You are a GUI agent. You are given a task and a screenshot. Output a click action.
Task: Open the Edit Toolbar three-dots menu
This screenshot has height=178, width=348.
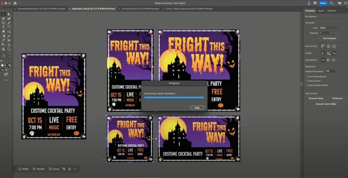click(x=6, y=80)
